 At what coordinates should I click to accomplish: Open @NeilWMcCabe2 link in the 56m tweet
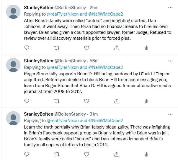(106, 67)
